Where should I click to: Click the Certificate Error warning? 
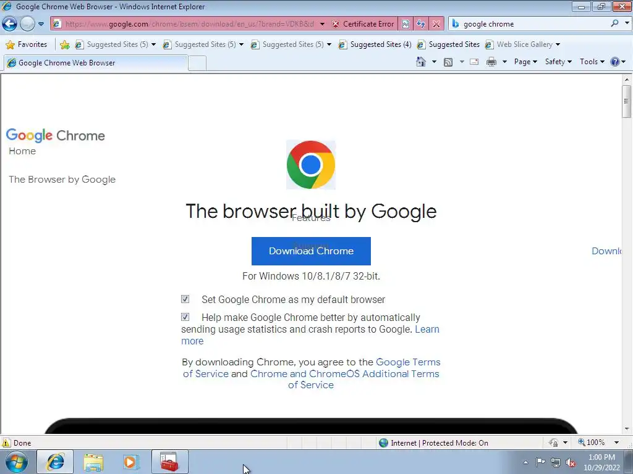(x=363, y=24)
